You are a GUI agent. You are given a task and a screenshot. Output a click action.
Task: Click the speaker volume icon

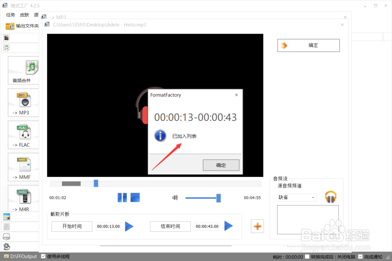pos(175,198)
